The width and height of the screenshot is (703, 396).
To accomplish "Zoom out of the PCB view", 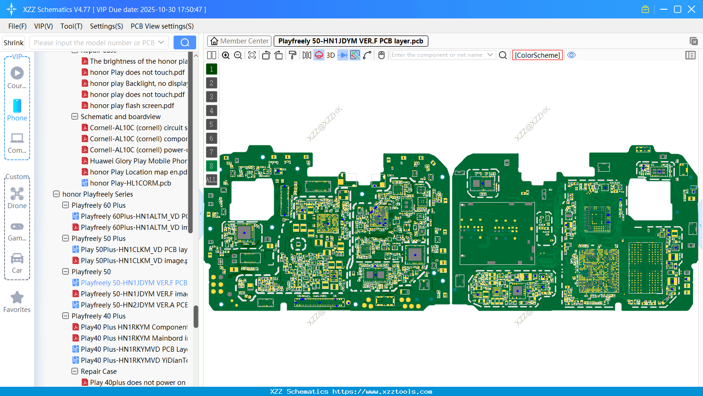I will click(x=238, y=55).
